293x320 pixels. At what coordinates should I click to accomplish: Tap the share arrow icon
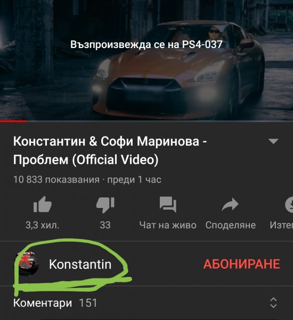230,204
